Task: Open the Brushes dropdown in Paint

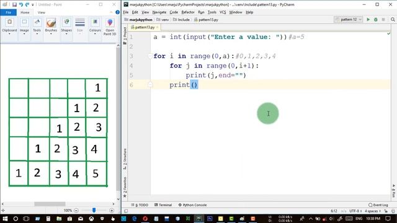Action: [x=51, y=26]
